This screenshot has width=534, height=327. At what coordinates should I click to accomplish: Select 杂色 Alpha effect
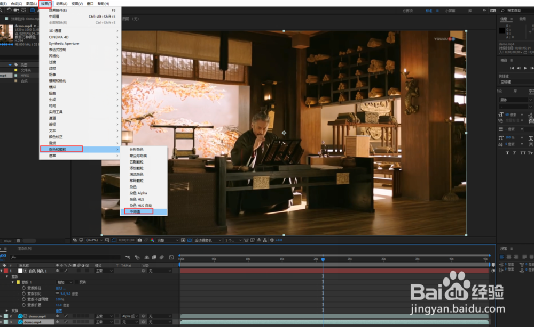[143, 193]
